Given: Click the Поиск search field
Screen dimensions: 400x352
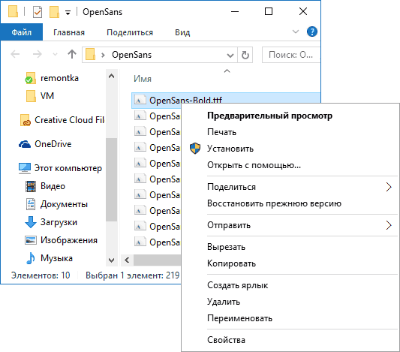Looking at the screenshot, I should pyautogui.click(x=291, y=55).
